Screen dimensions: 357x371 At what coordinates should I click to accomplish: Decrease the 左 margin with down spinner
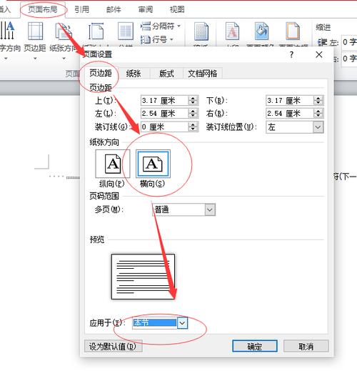click(x=193, y=116)
